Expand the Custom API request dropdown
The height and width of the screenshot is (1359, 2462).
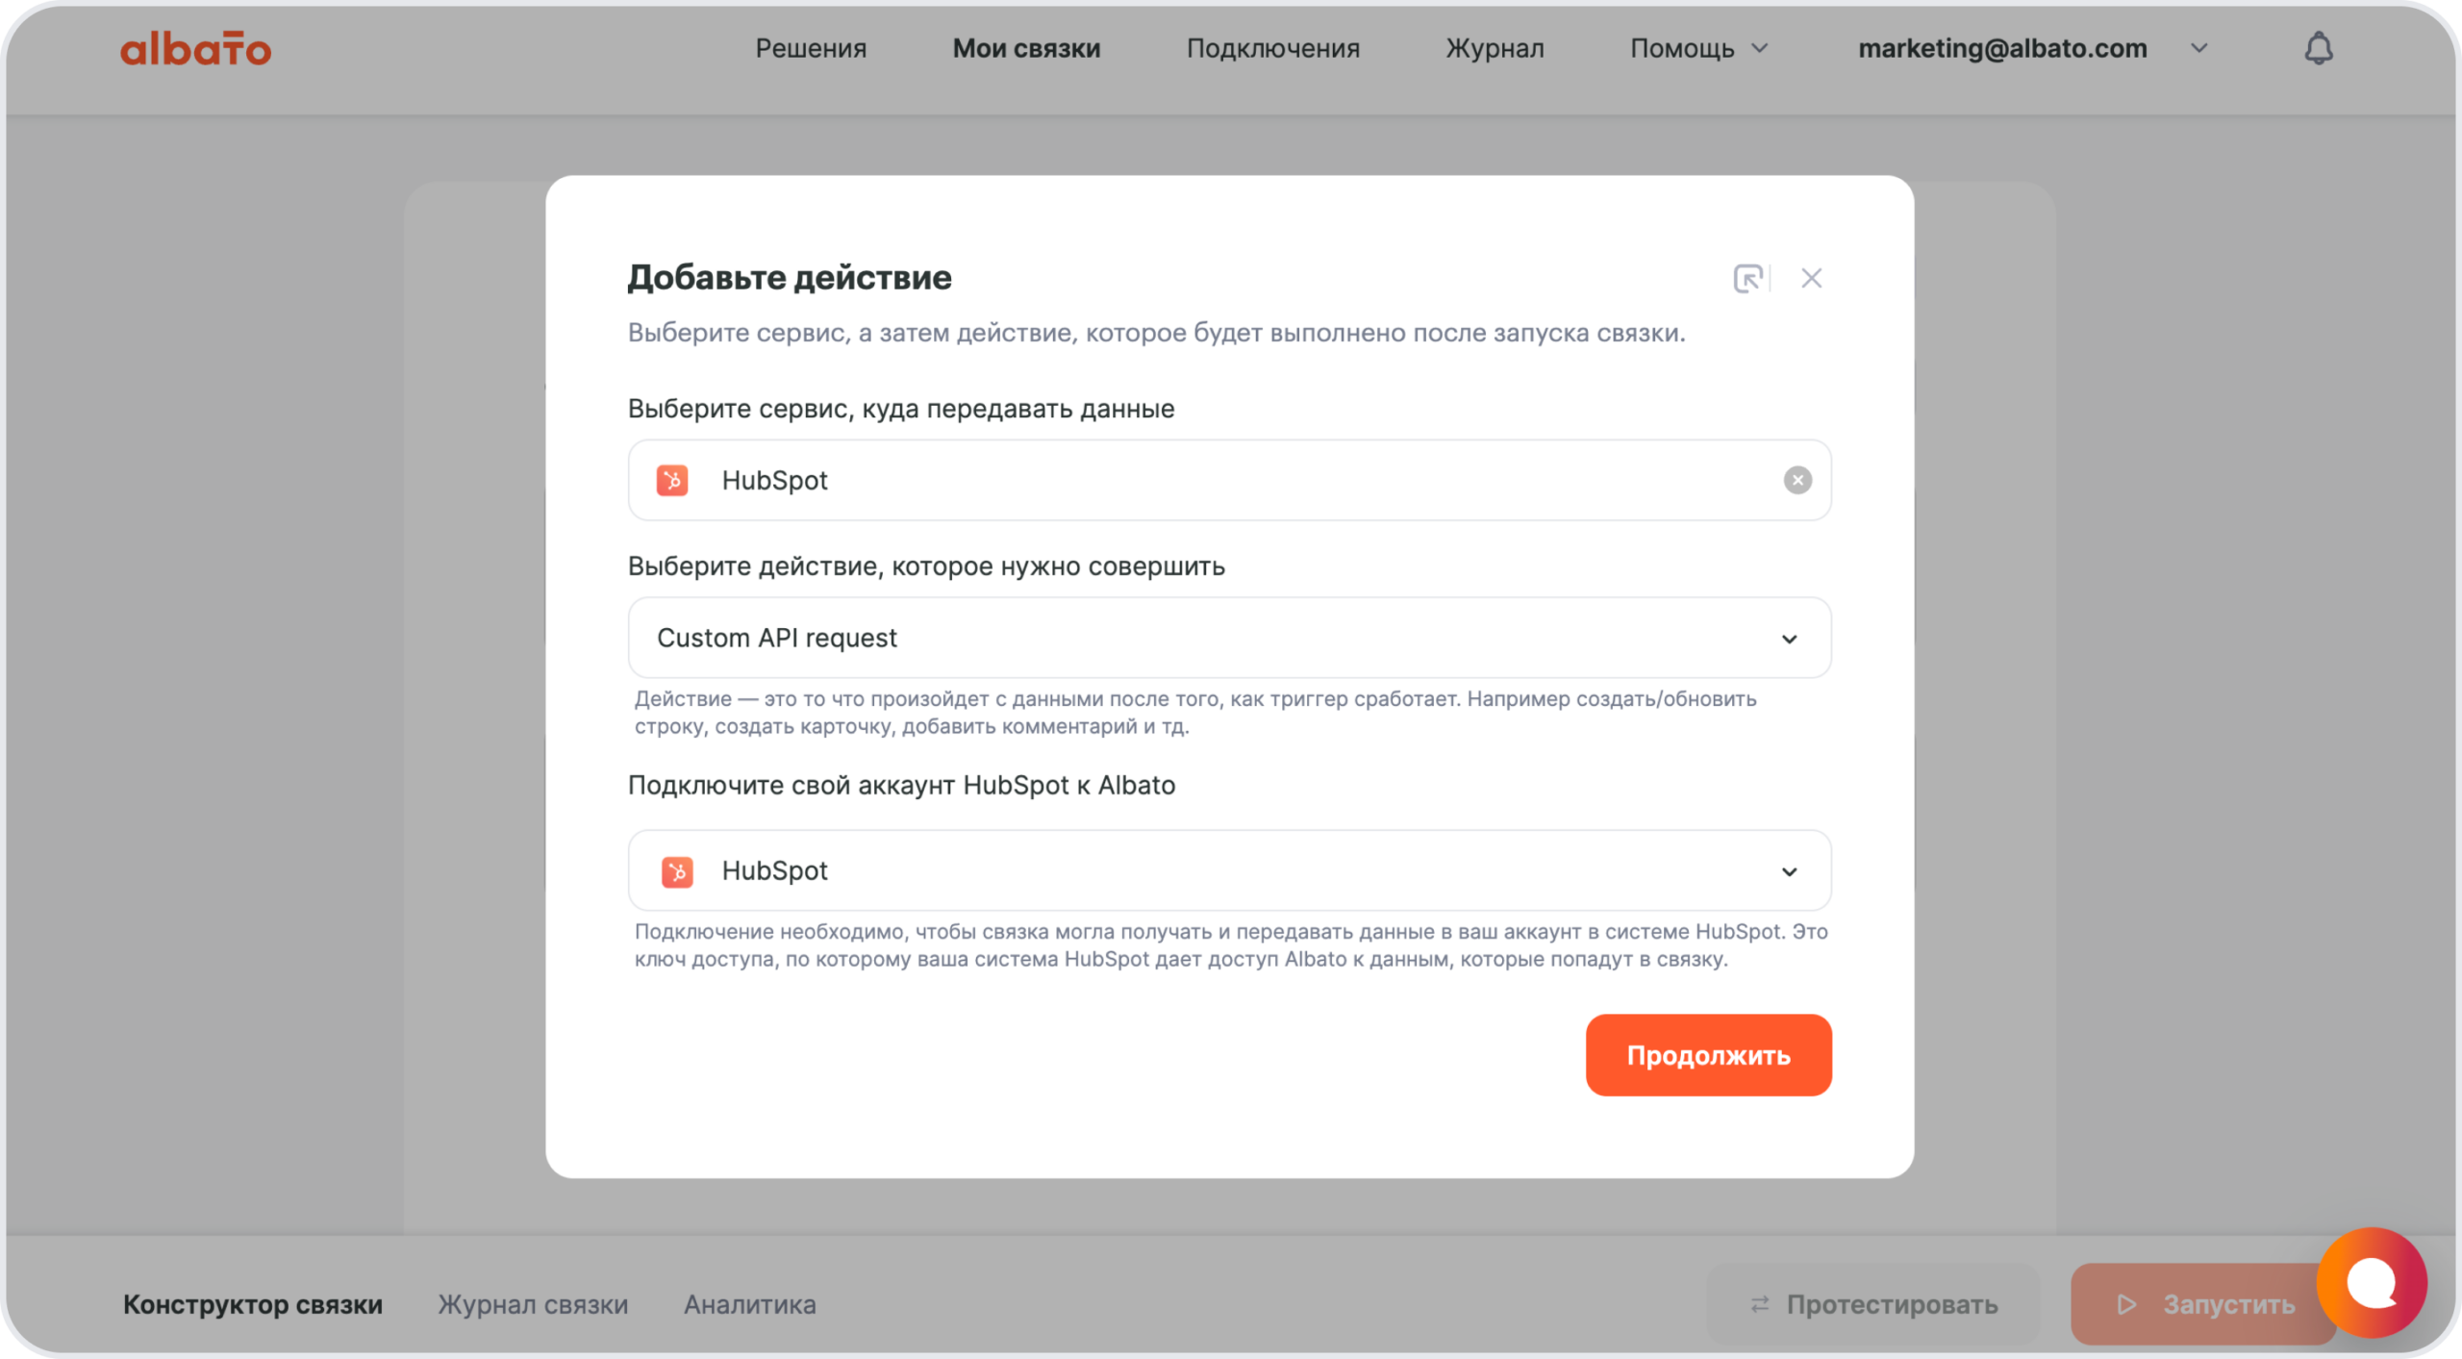click(1788, 639)
